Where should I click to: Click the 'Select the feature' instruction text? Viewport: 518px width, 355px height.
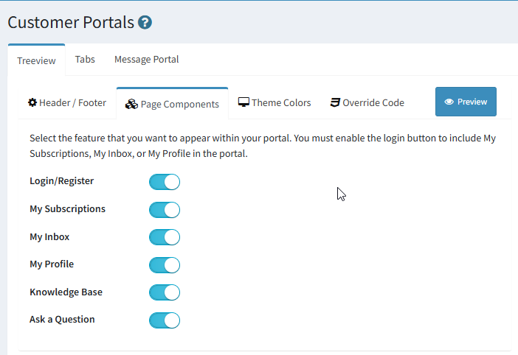point(263,146)
